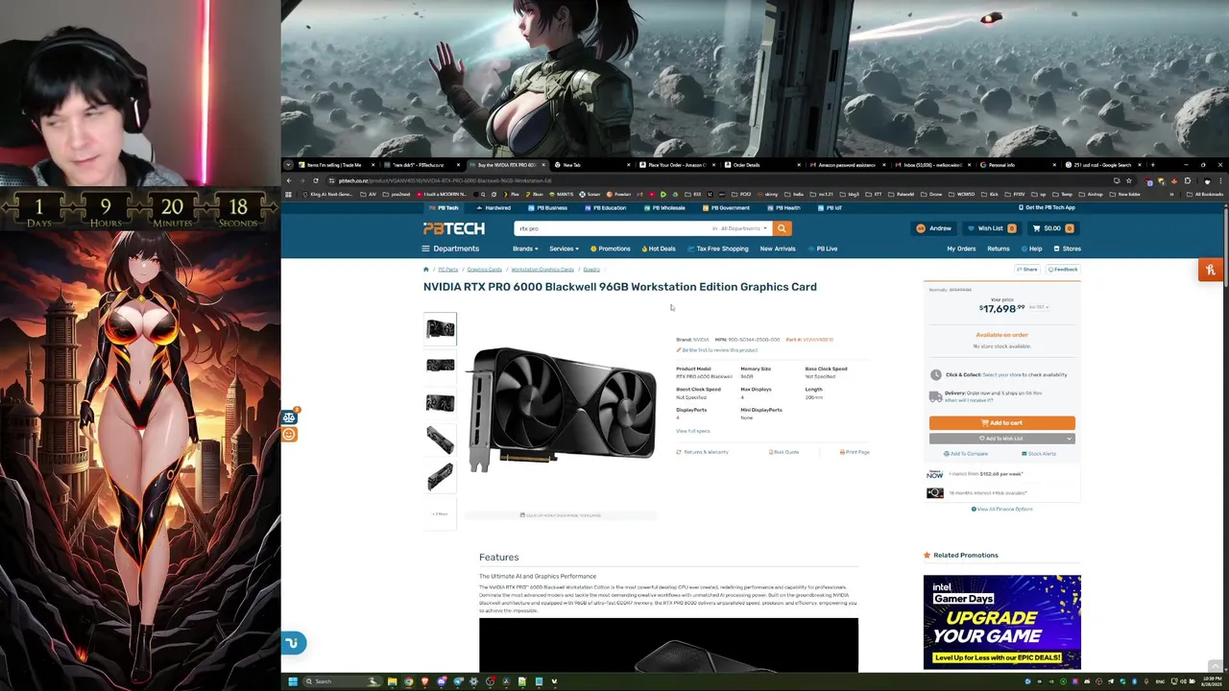1229x691 pixels.
Task: Click the Print Page icon link
Action: coord(855,452)
